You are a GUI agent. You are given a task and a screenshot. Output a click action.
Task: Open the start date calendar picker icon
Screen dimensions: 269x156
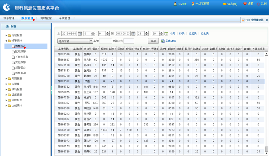80,34
